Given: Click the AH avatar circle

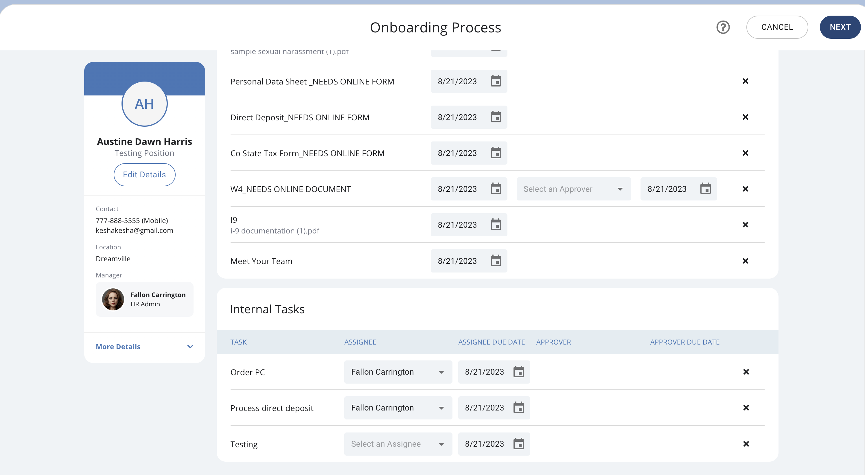Looking at the screenshot, I should pyautogui.click(x=144, y=104).
